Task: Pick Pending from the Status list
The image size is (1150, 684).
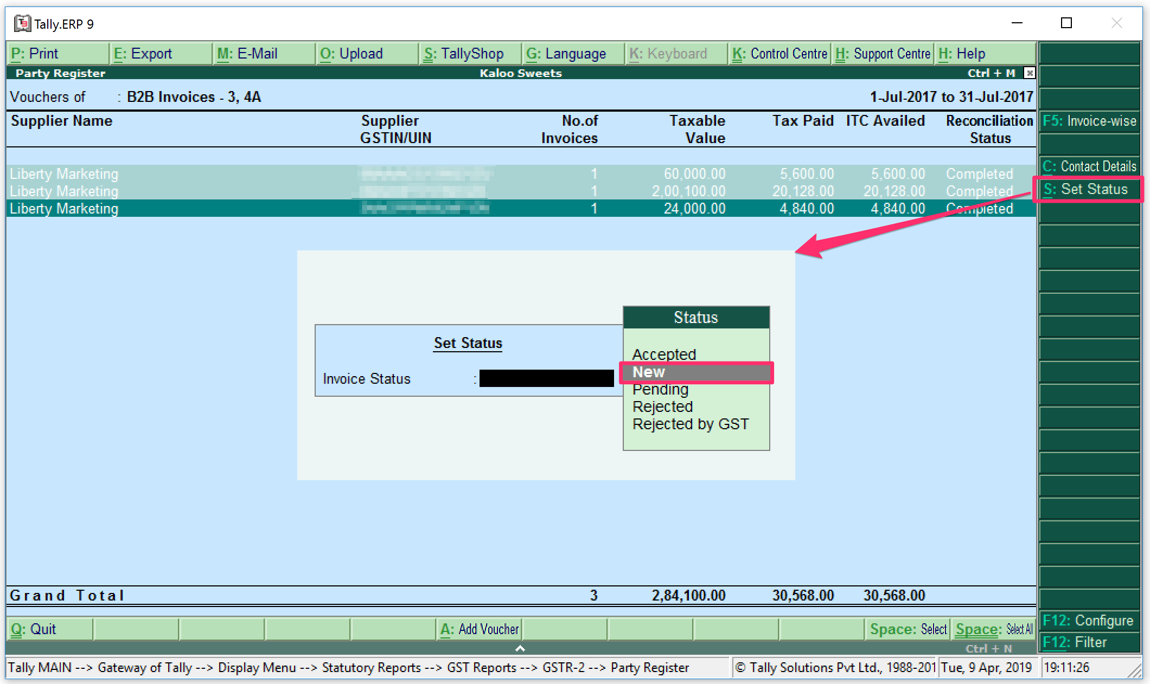Action: 660,389
